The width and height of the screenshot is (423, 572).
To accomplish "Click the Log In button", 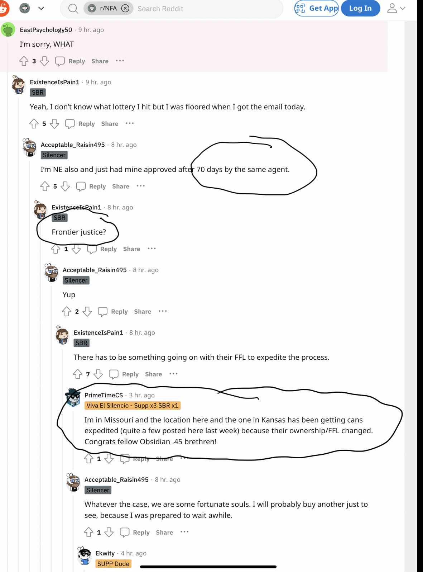I will (360, 8).
